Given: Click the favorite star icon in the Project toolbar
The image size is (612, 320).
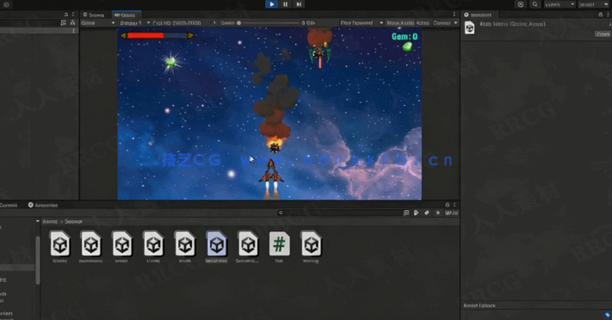Looking at the screenshot, I should tap(437, 213).
